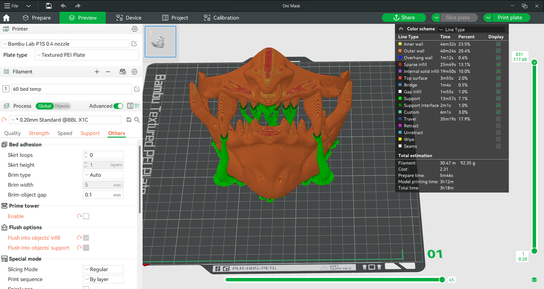This screenshot has width=544, height=289.
Task: Collapse the Color scheme legend panel
Action: click(x=401, y=29)
